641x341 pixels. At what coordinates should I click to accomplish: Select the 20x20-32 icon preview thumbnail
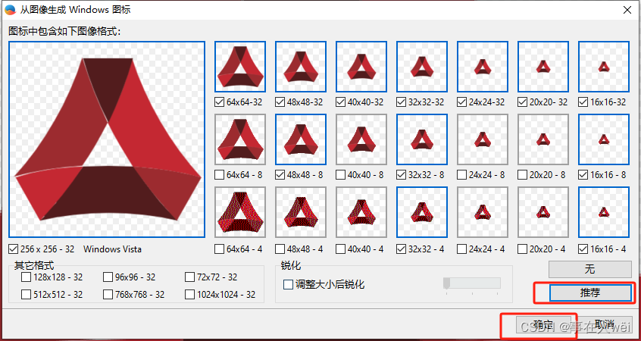[x=543, y=67]
